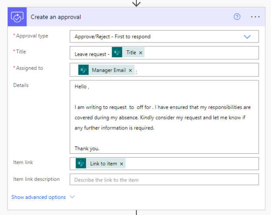Expand the dropdown chevron for Approval type
The height and width of the screenshot is (215, 271).
[x=247, y=36]
